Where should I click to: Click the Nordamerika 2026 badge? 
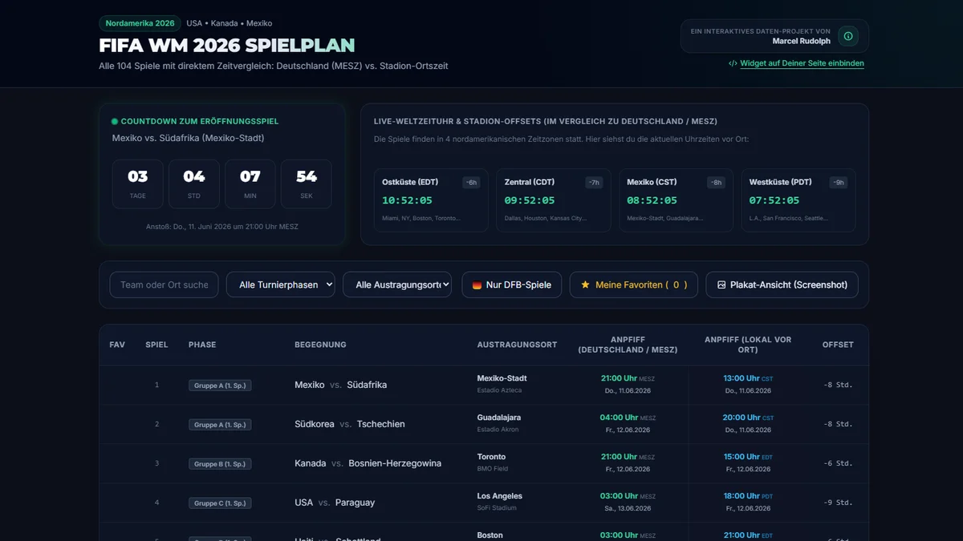coord(140,23)
